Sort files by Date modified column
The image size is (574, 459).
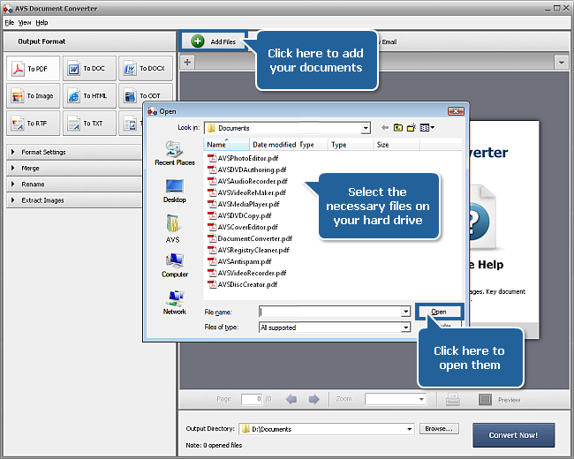(x=274, y=145)
